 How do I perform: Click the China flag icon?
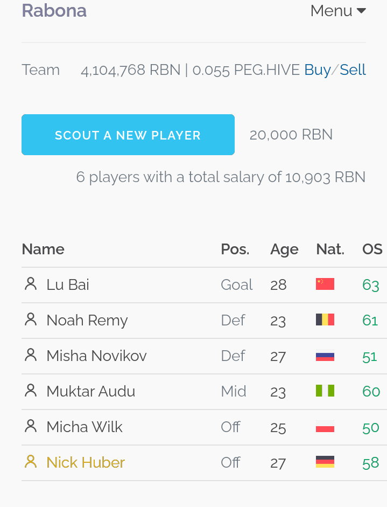[325, 284]
